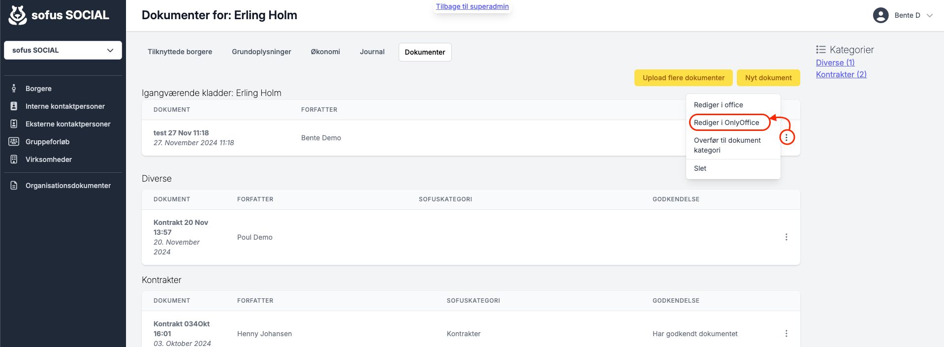Screen dimensions: 944x347
Task: Click the Organisationsdokumenter document icon
Action: pos(14,186)
